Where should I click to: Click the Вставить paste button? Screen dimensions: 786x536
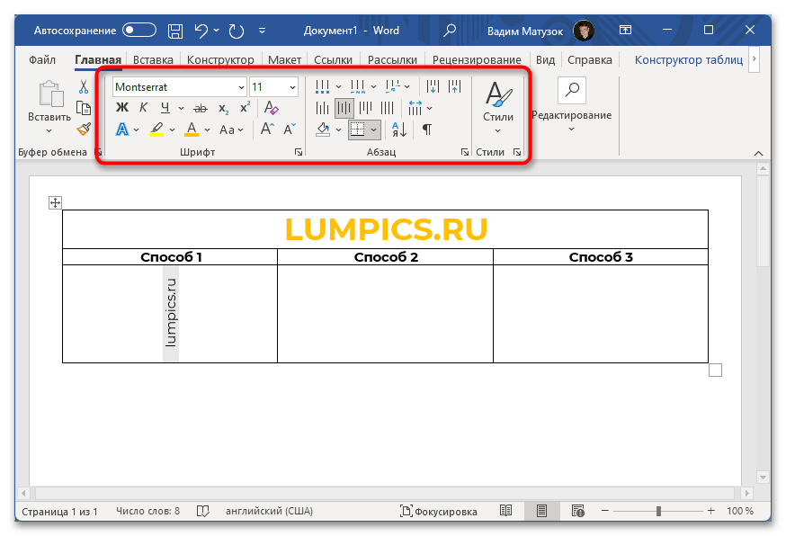(x=49, y=103)
